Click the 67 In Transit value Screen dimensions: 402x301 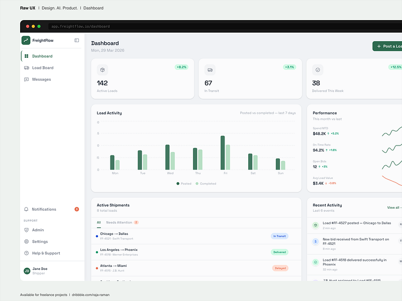(x=208, y=83)
